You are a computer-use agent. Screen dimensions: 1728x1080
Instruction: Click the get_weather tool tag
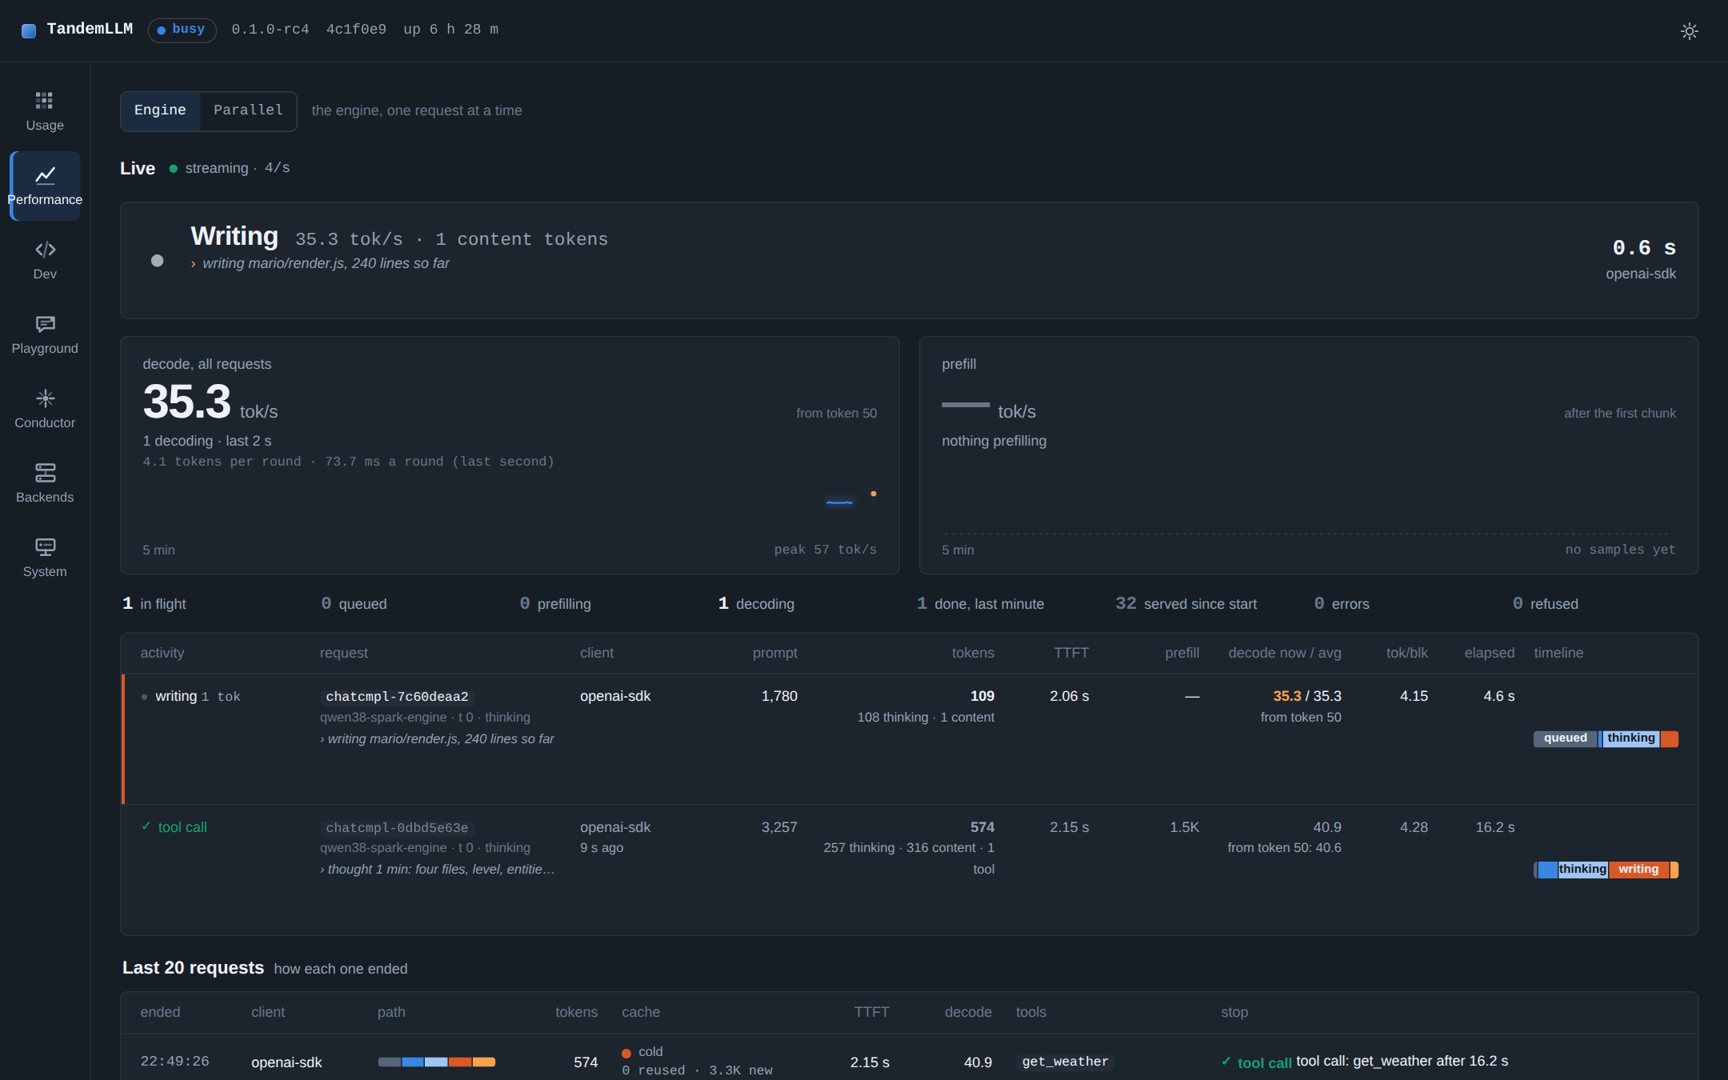(1065, 1062)
